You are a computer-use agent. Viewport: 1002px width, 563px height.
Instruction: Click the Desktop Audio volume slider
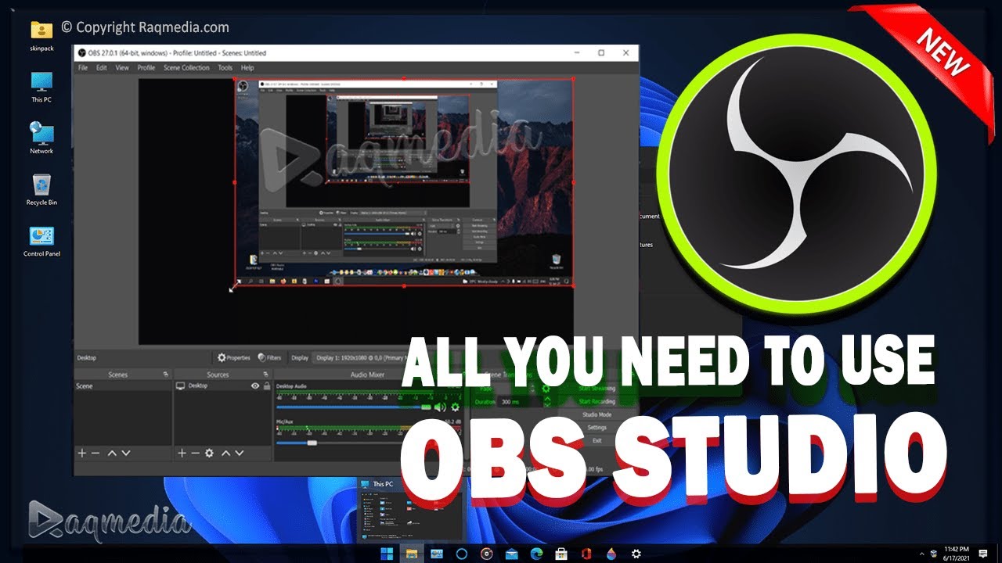(x=354, y=407)
